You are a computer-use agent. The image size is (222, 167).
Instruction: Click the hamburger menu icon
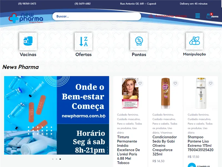click(x=197, y=16)
